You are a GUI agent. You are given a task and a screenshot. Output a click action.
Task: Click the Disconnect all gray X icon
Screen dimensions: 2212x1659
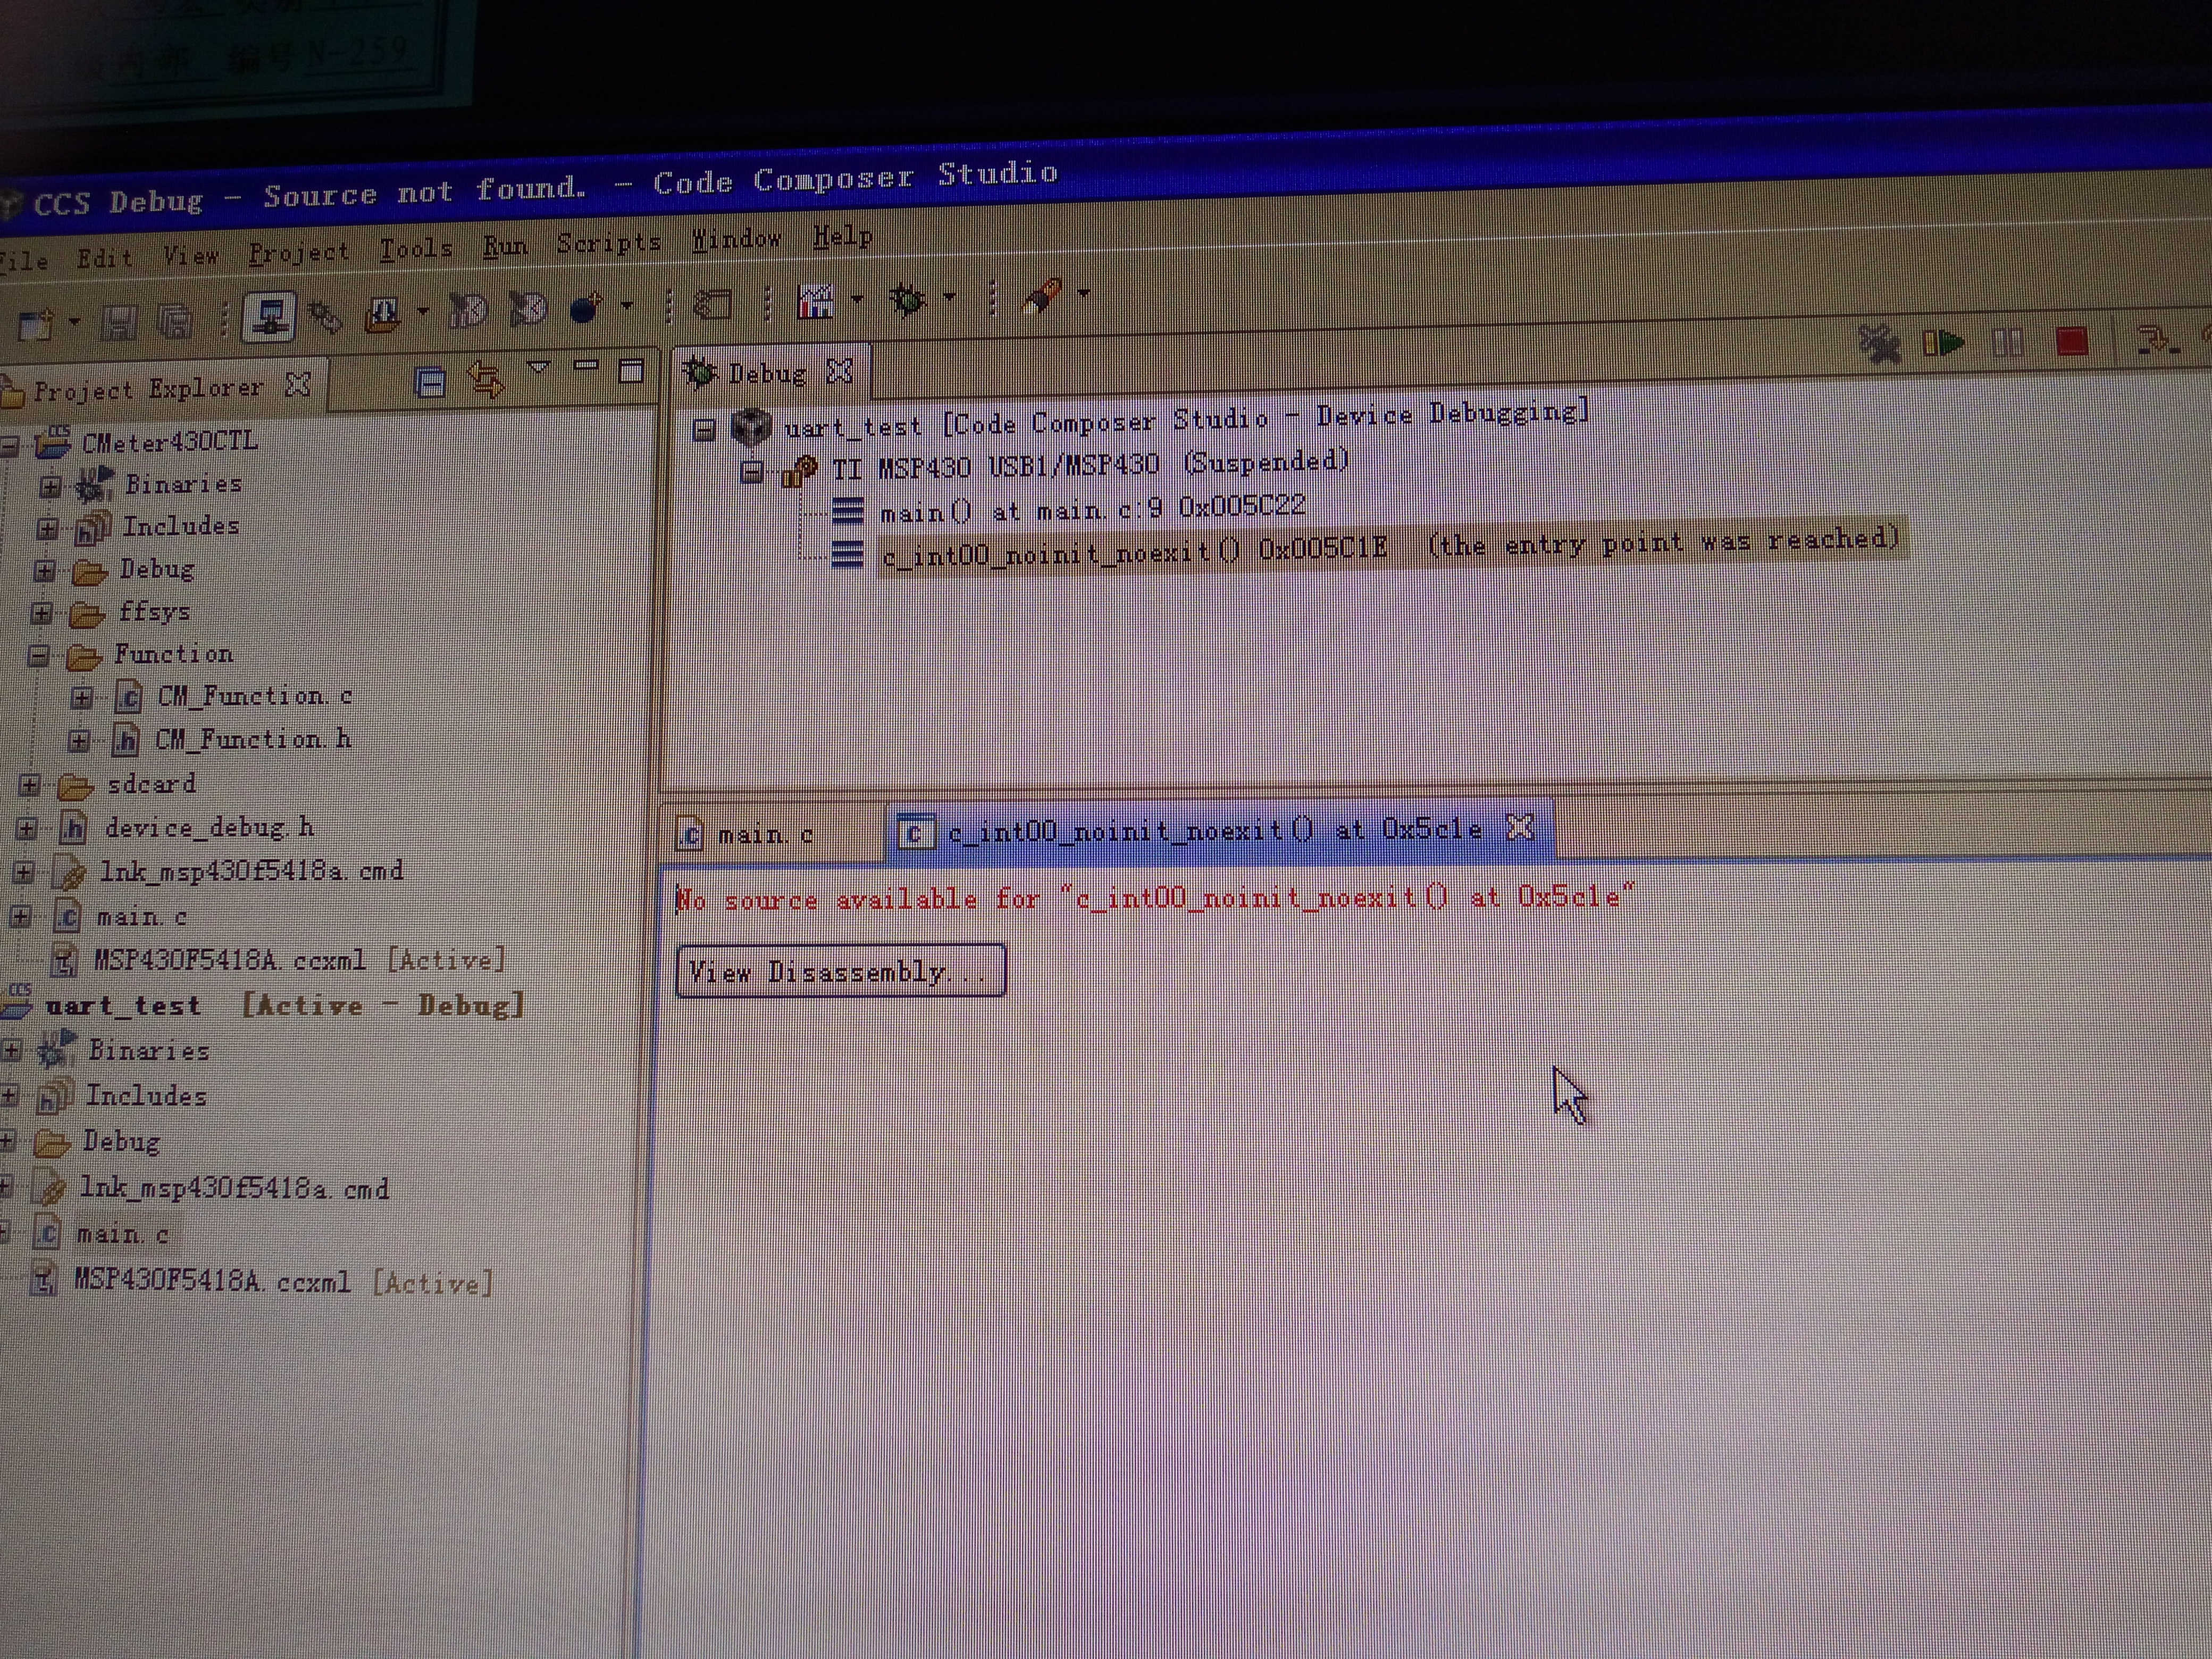[1879, 345]
